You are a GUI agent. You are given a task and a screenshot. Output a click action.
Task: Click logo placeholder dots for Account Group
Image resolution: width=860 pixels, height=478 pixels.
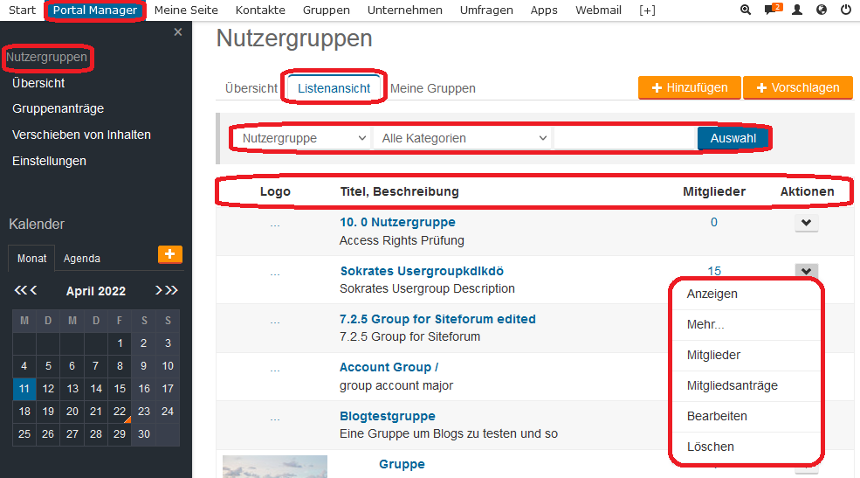tap(275, 371)
